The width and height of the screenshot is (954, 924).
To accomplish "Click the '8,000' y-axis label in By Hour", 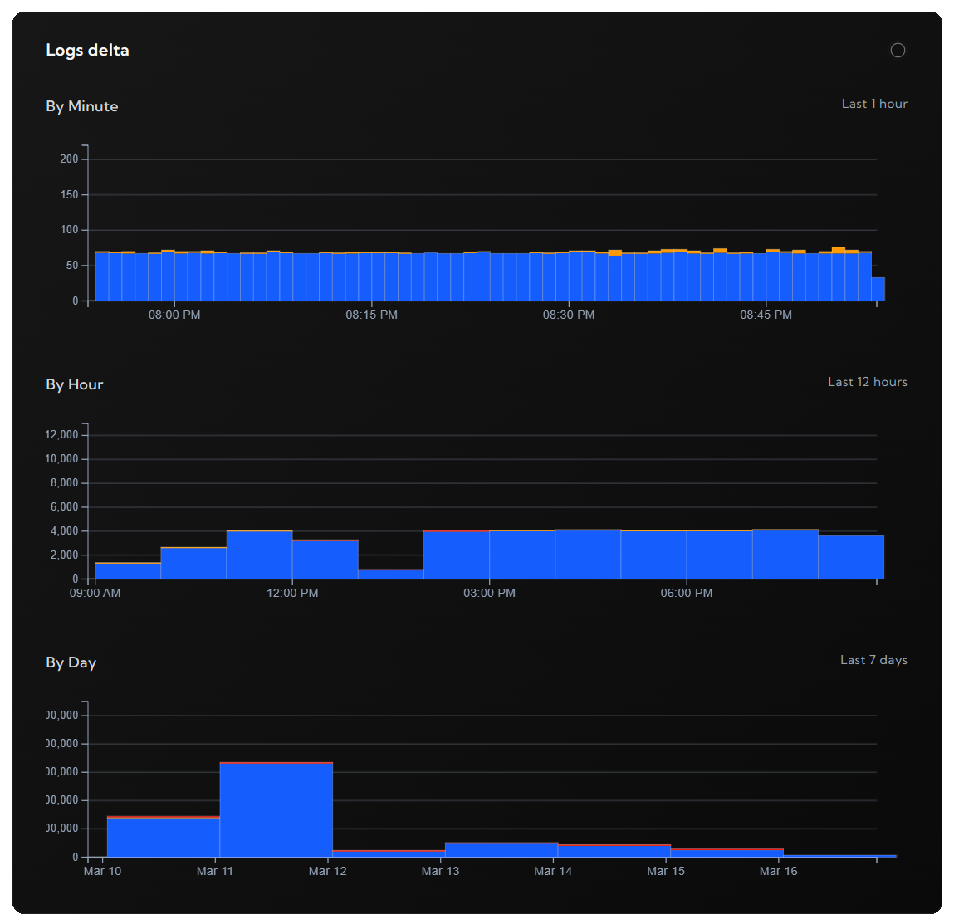I will (65, 483).
